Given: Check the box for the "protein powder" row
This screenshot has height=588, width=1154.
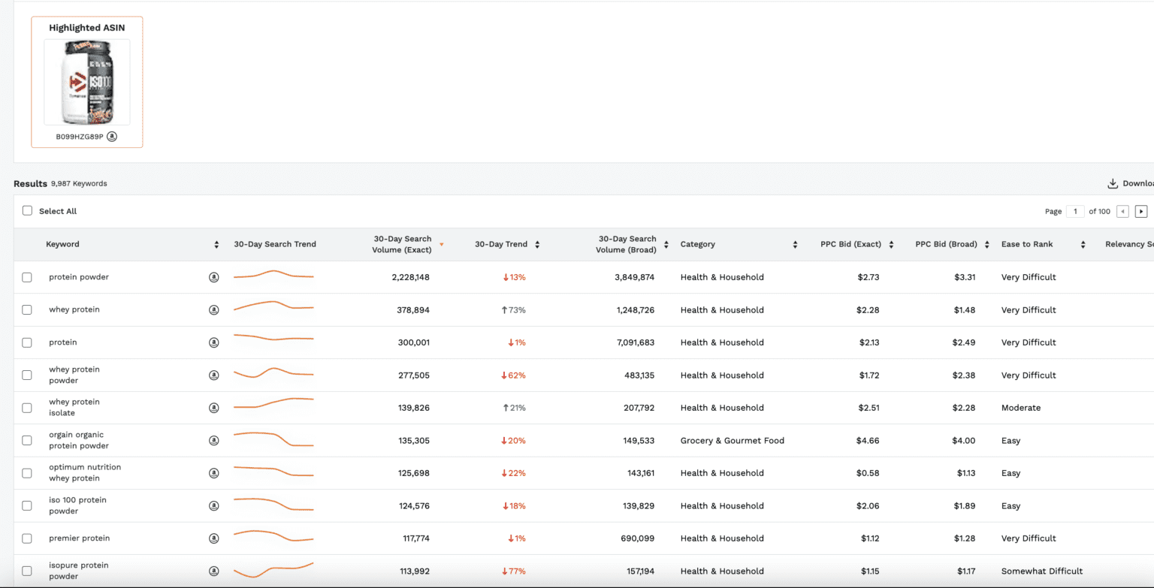Looking at the screenshot, I should [27, 276].
